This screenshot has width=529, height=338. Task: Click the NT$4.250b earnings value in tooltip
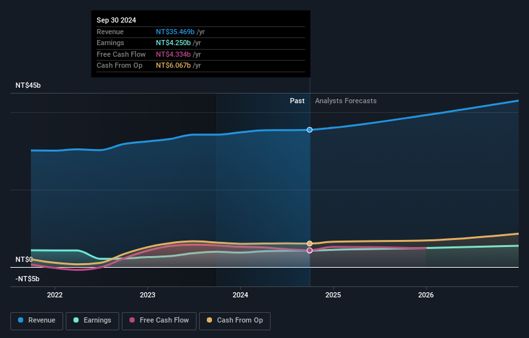[x=173, y=43]
